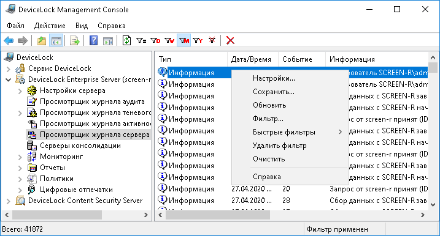Click the first filter funnel toolbar icon
Screen dimensions: 440x236
pyautogui.click(x=141, y=40)
